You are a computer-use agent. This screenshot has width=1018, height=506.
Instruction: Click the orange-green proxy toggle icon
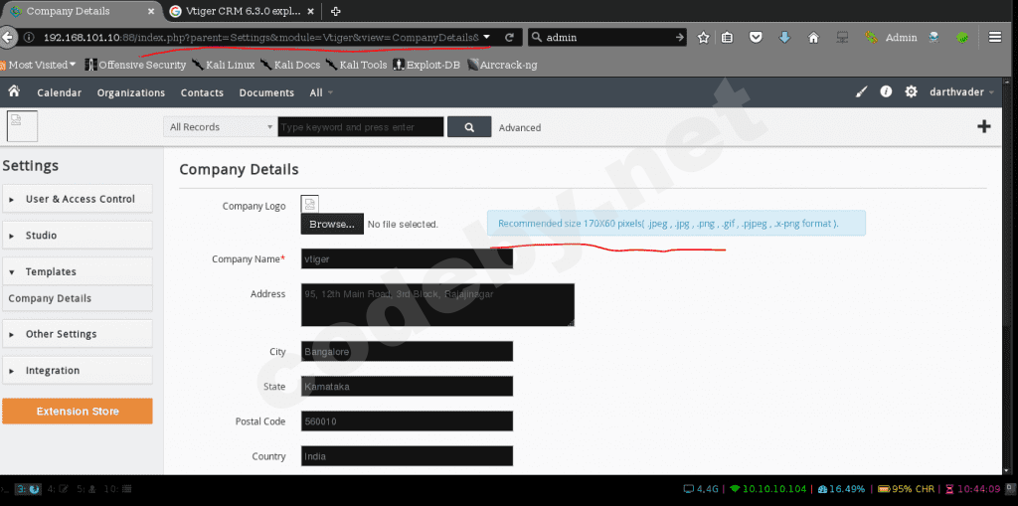[x=871, y=38]
